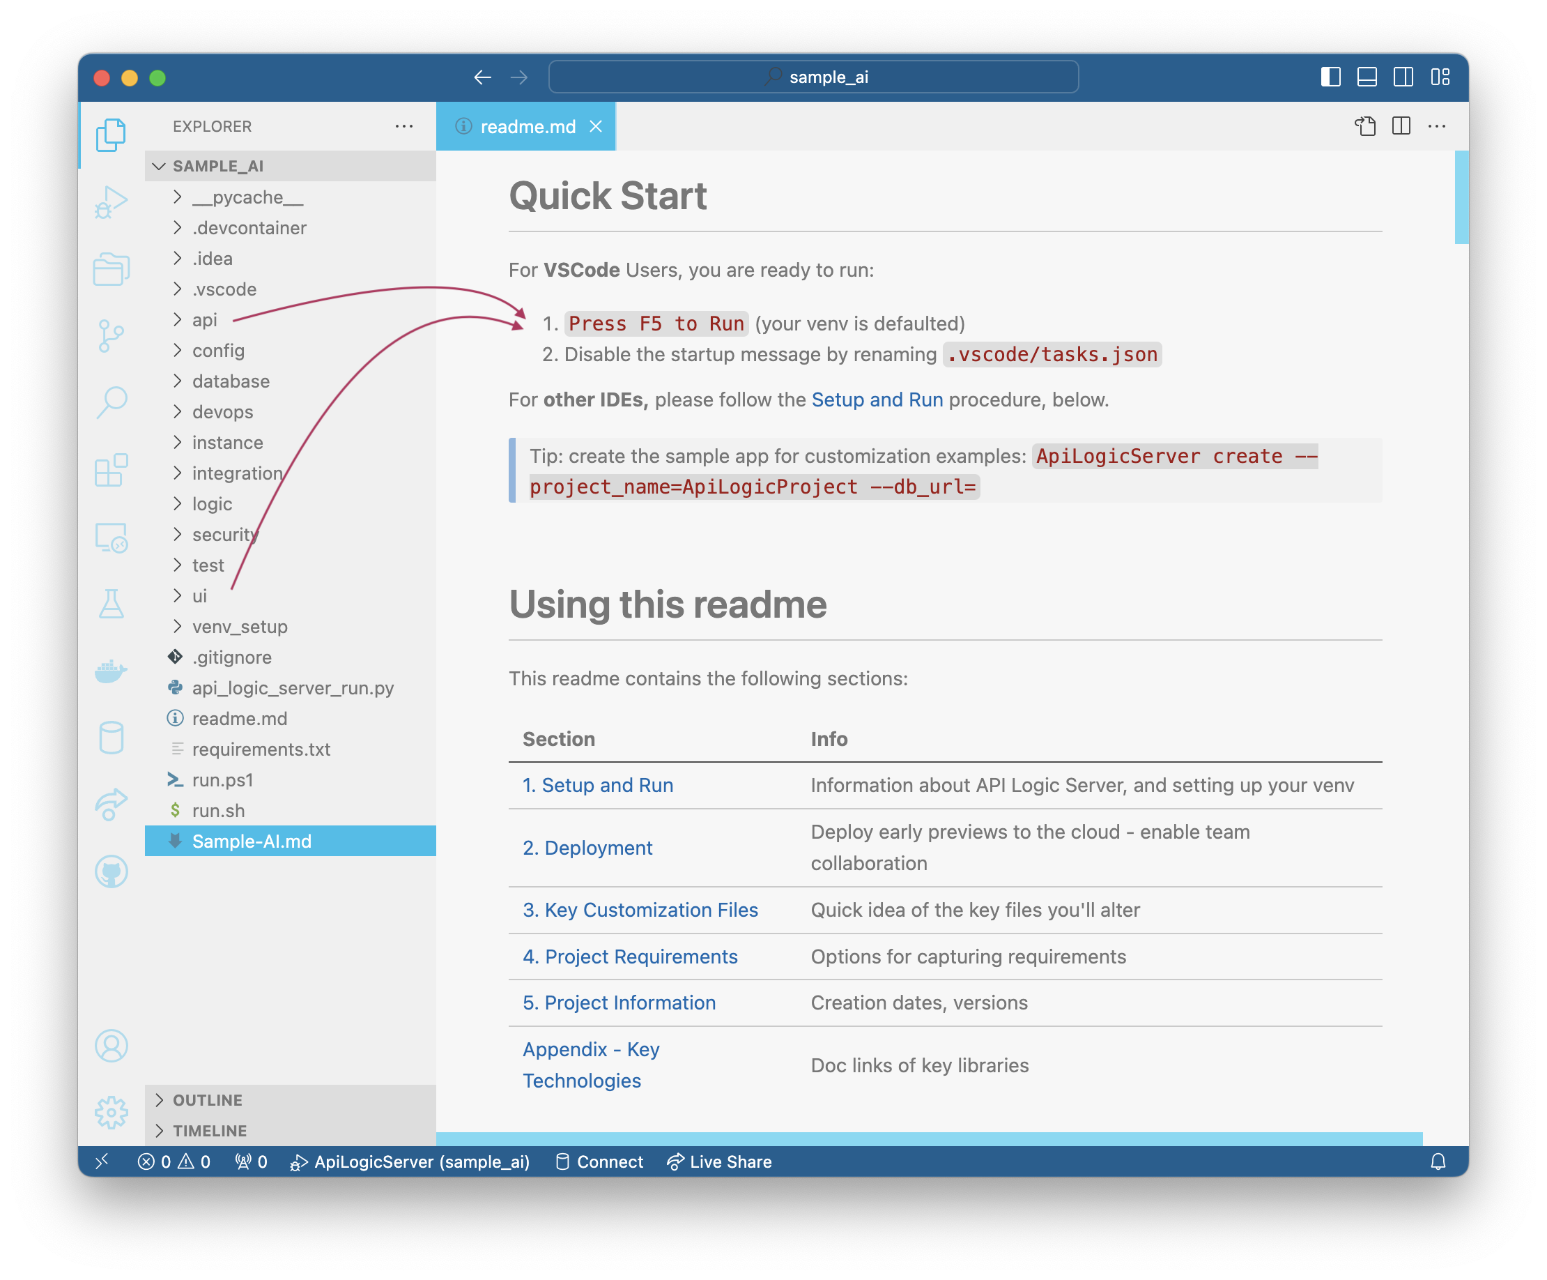Toggle the Primary Side Bar
Image resolution: width=1547 pixels, height=1280 pixels.
(x=1331, y=77)
